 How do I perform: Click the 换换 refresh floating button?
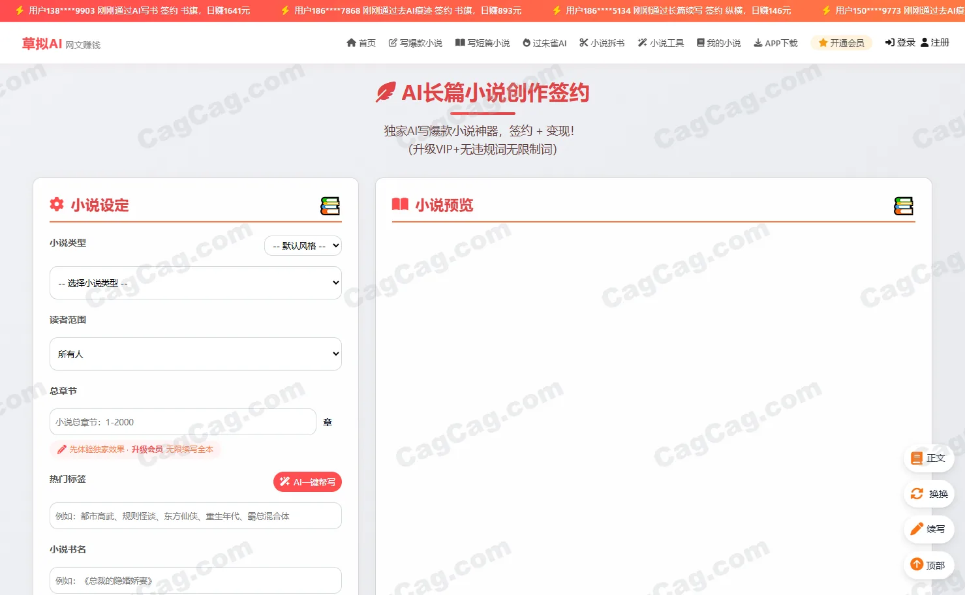click(x=928, y=494)
